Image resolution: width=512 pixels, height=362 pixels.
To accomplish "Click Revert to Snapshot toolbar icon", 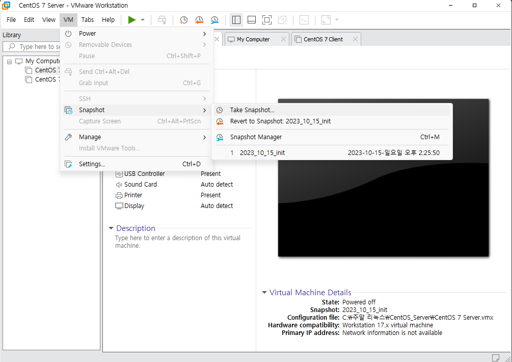I will click(x=199, y=20).
